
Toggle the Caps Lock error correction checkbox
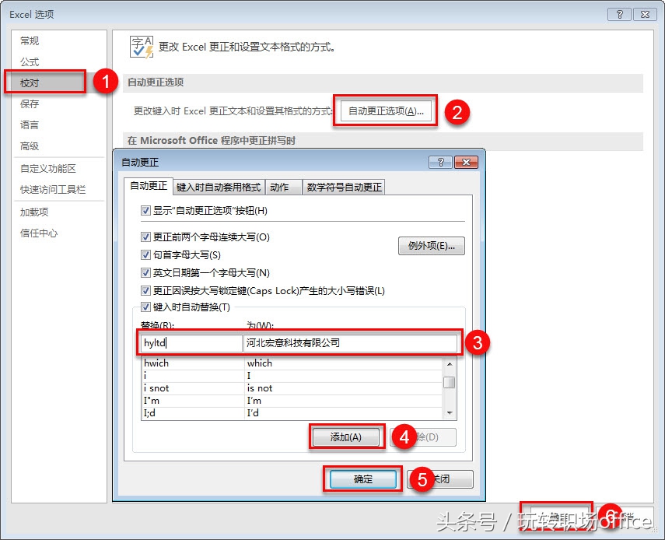click(x=145, y=290)
